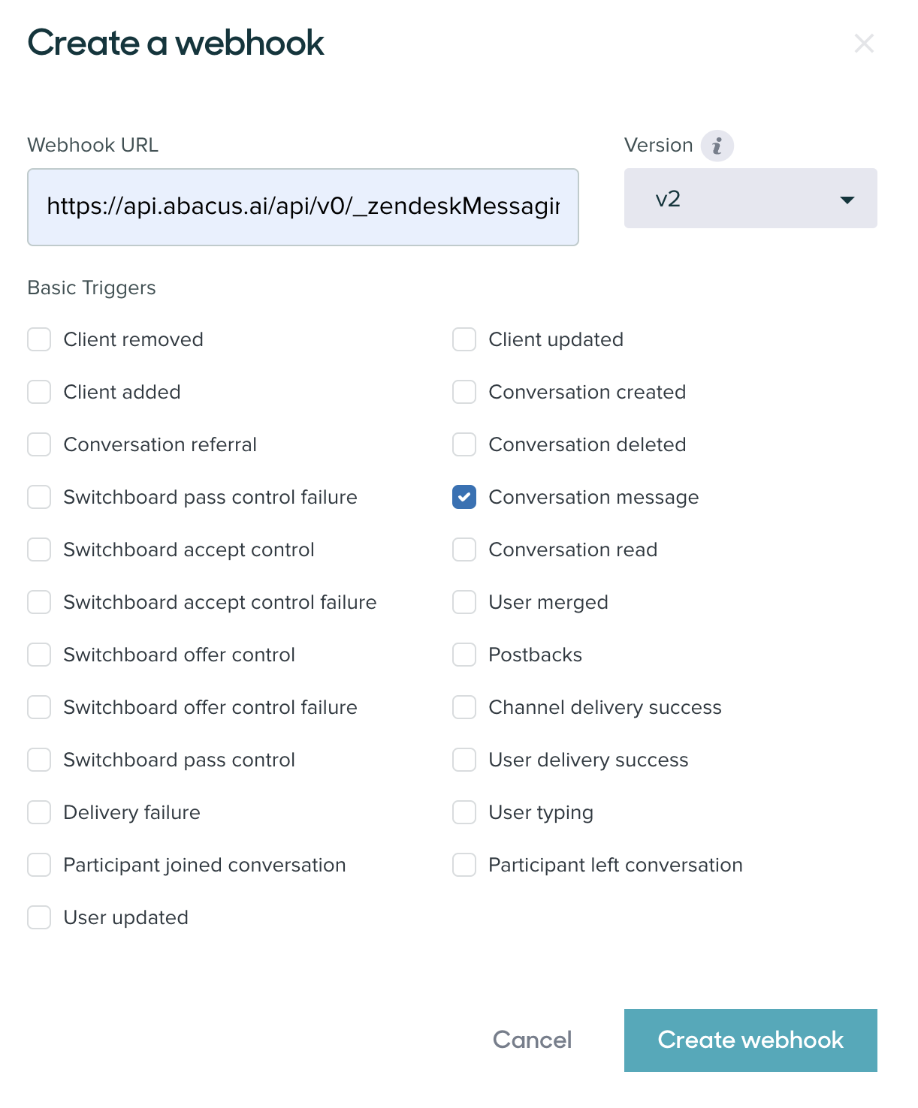918x1108 pixels.
Task: Click the Create webhook button
Action: pyautogui.click(x=750, y=1040)
